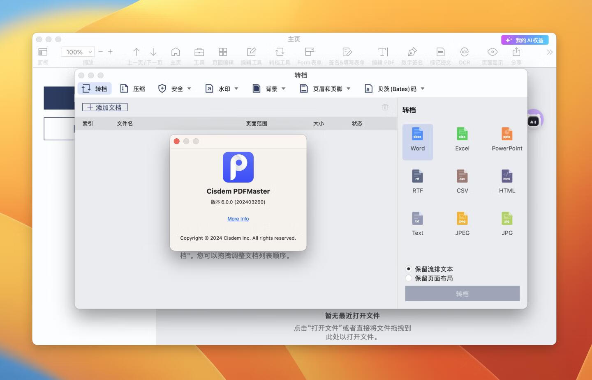Expand the 水印 dropdown arrow
Viewport: 592px width, 380px height.
pyautogui.click(x=236, y=89)
